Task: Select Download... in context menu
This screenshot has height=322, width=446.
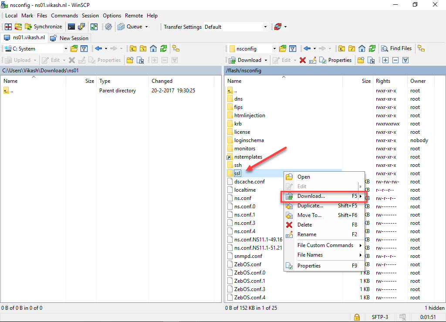Action: 324,196
